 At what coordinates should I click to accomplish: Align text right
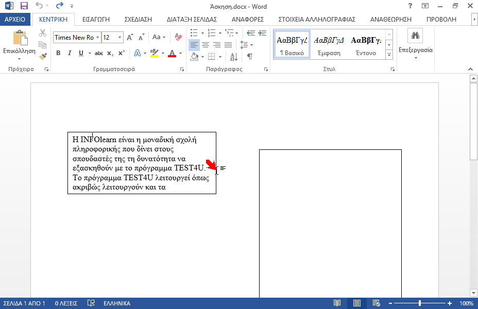[217, 45]
